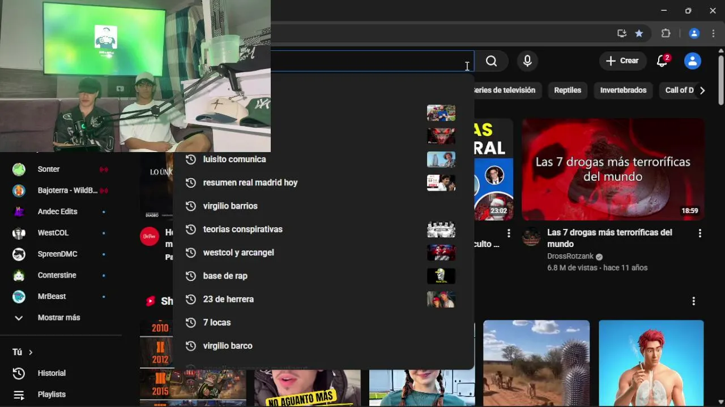Click DrossRotzank channel avatar
Image resolution: width=725 pixels, height=407 pixels.
click(x=531, y=237)
